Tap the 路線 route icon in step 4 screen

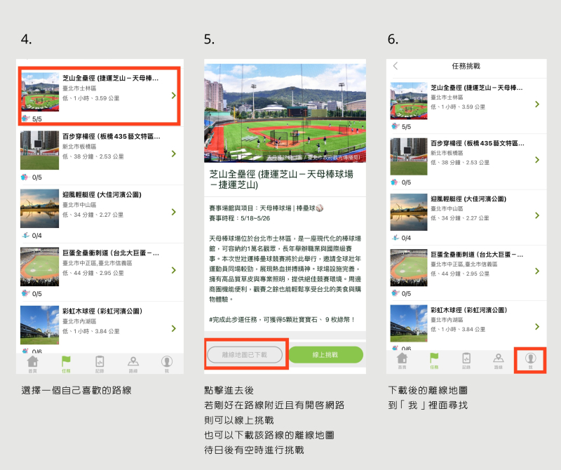133,362
